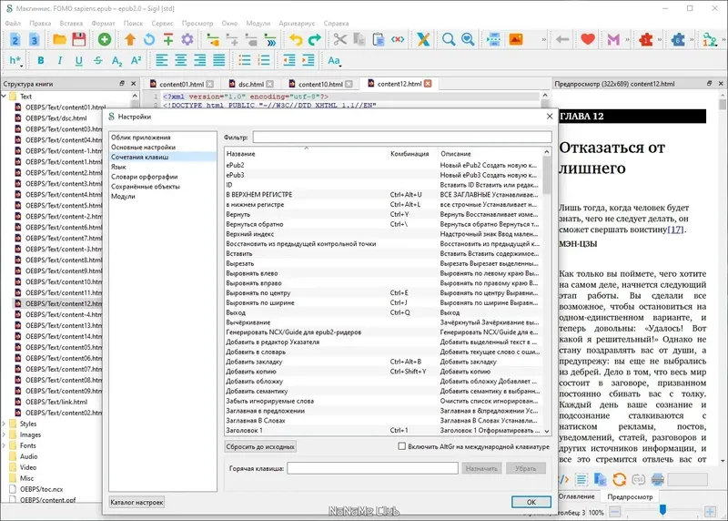Insert a bulleted list
The height and width of the screenshot is (521, 728).
click(245, 60)
